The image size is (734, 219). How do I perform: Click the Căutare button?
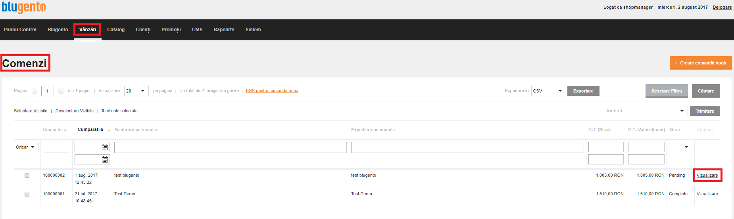pyautogui.click(x=706, y=91)
